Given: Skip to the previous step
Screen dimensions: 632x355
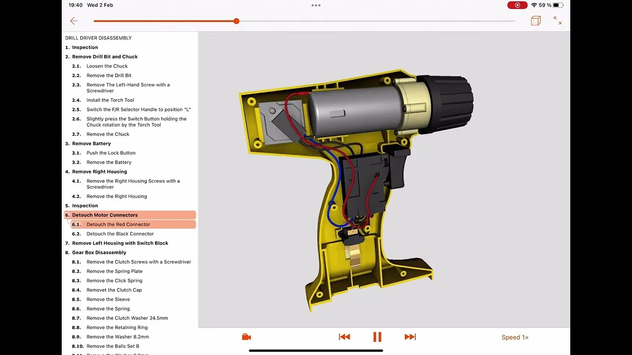Looking at the screenshot, I should [344, 337].
